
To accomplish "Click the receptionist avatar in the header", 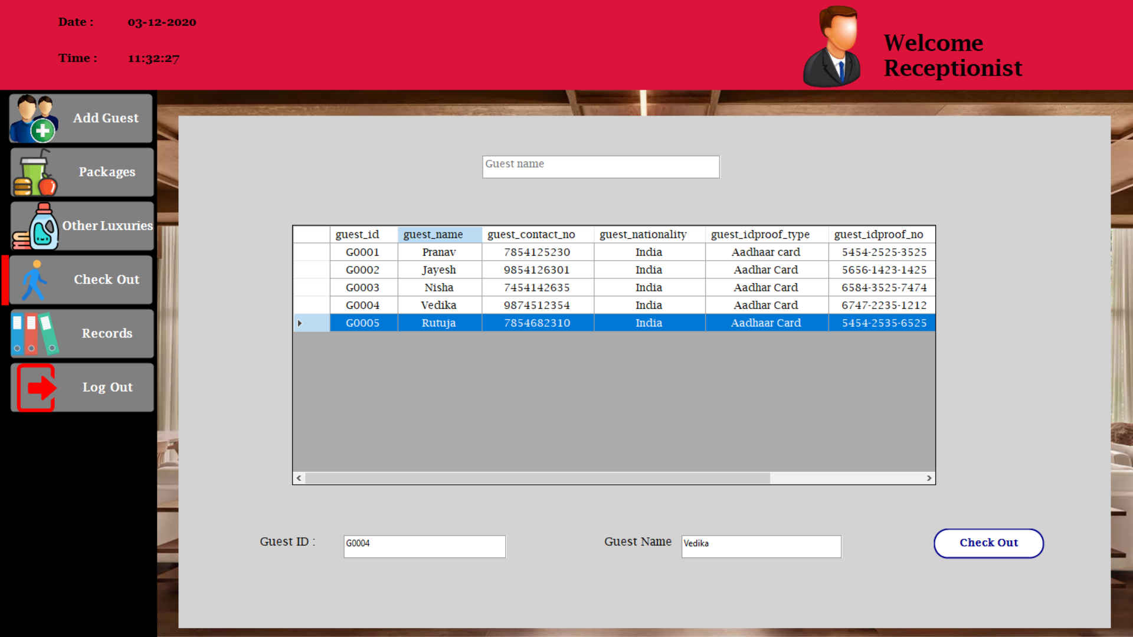I will pos(832,45).
